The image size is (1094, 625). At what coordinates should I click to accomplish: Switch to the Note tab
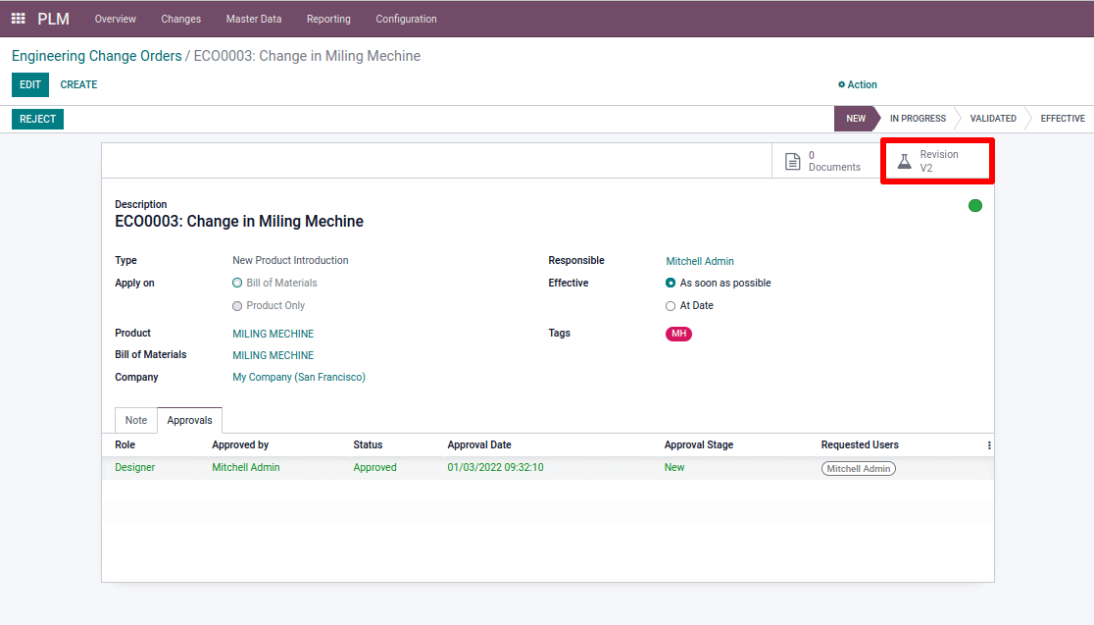136,420
